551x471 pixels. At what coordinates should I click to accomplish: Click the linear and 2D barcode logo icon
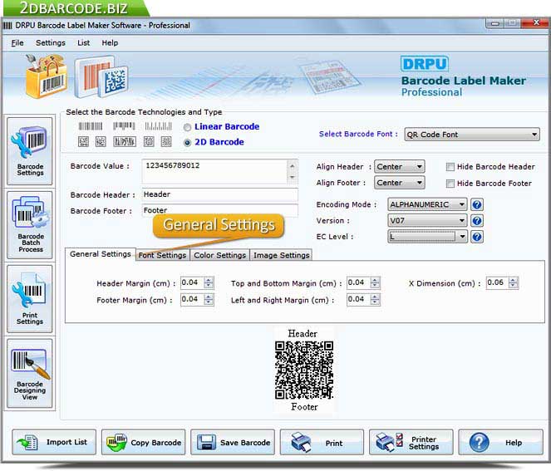101,77
